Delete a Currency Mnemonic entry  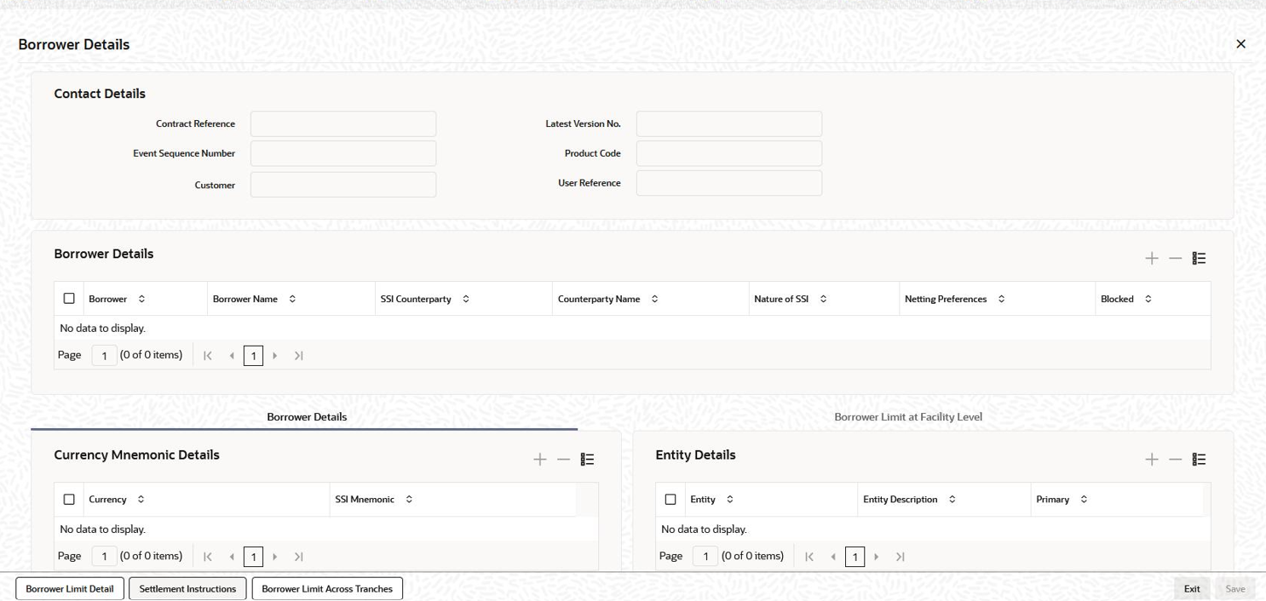click(563, 459)
